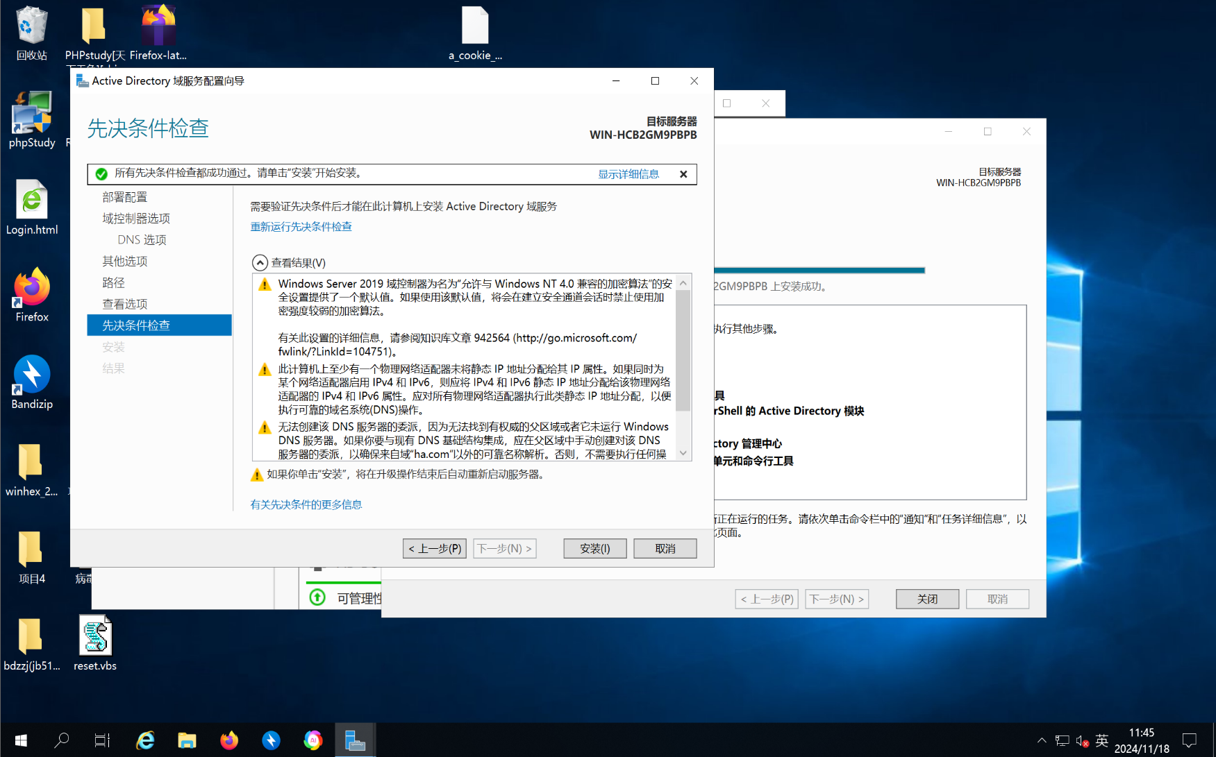Image resolution: width=1216 pixels, height=757 pixels.
Task: Open the network status tray icon
Action: (1062, 740)
